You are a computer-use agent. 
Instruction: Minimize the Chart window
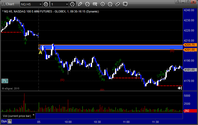pyautogui.click(x=183, y=2)
